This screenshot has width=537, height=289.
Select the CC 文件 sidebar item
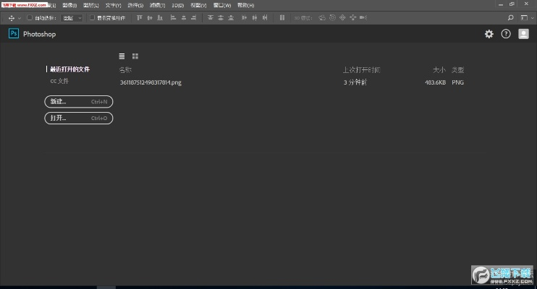tap(59, 81)
